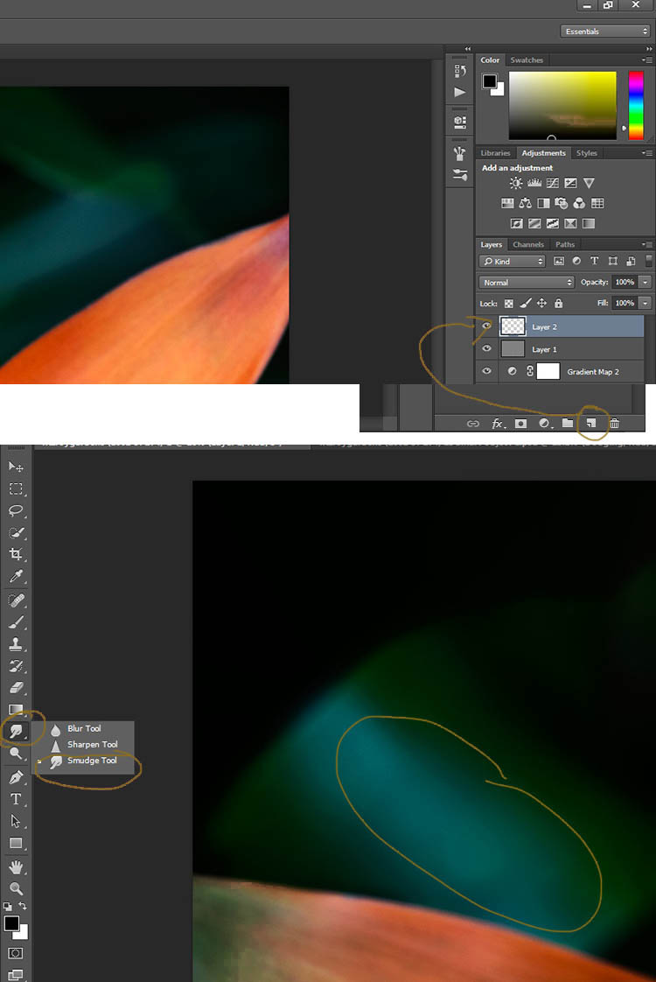The width and height of the screenshot is (656, 982).
Task: Select the Crop tool in toolbar
Action: [x=16, y=555]
